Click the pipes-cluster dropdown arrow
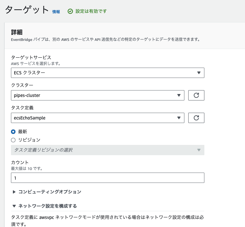 click(179, 95)
